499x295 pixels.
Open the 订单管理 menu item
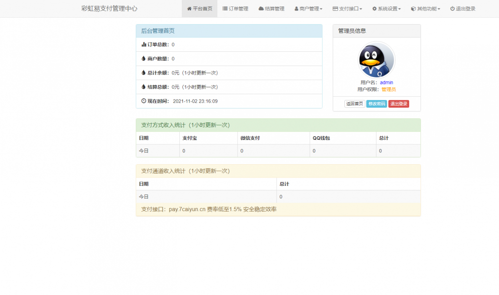(235, 8)
